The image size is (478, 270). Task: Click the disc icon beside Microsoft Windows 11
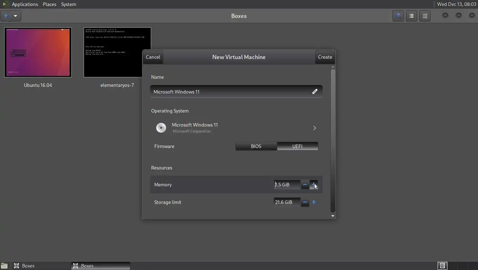click(x=161, y=128)
